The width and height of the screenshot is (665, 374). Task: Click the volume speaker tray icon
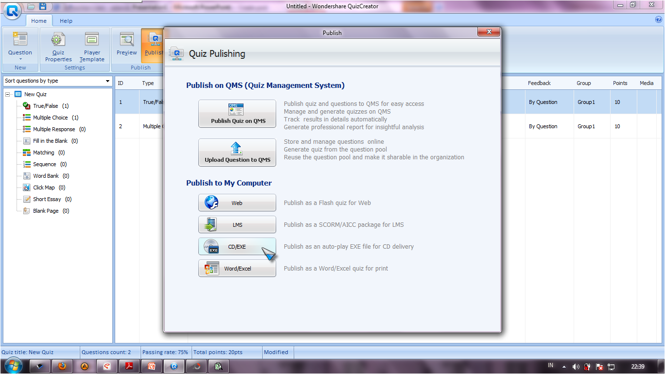(x=576, y=367)
